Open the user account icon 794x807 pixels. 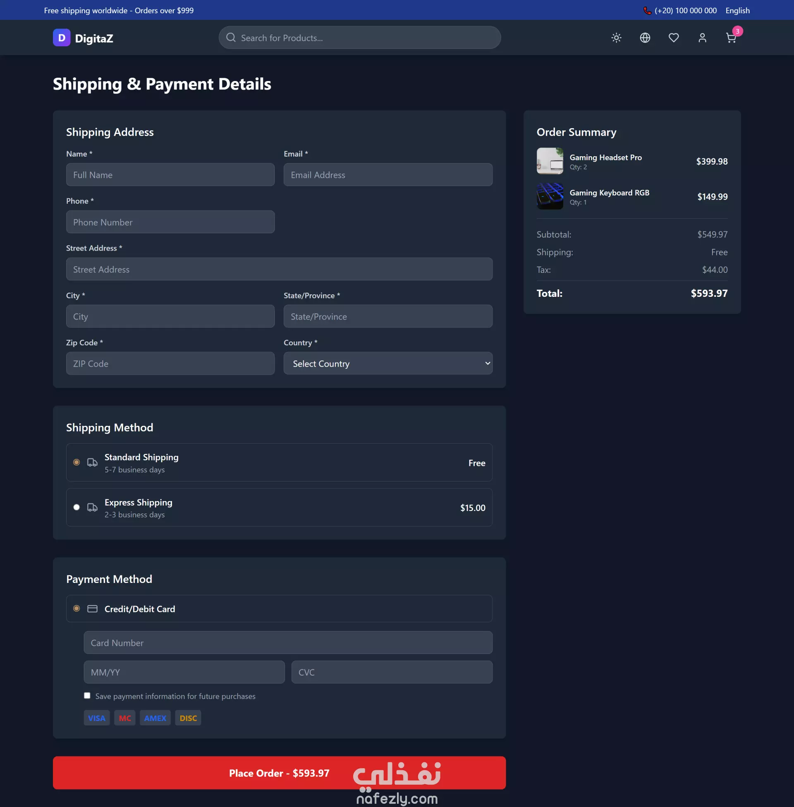702,38
